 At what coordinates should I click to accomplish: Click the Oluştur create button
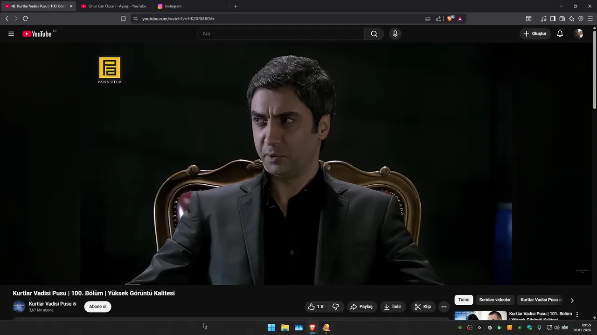(535, 34)
